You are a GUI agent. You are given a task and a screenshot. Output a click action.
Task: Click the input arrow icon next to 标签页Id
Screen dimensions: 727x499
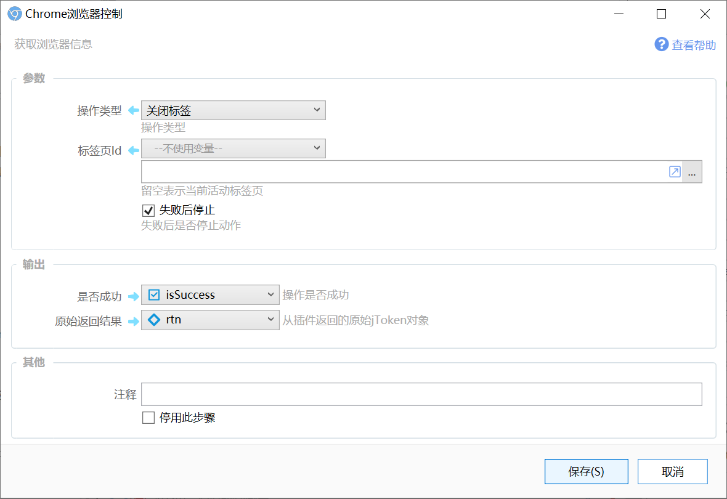point(134,150)
